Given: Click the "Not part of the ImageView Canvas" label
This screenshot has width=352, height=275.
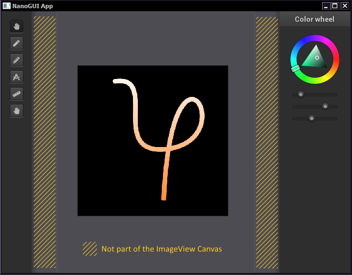Looking at the screenshot, I should pyautogui.click(x=162, y=249).
